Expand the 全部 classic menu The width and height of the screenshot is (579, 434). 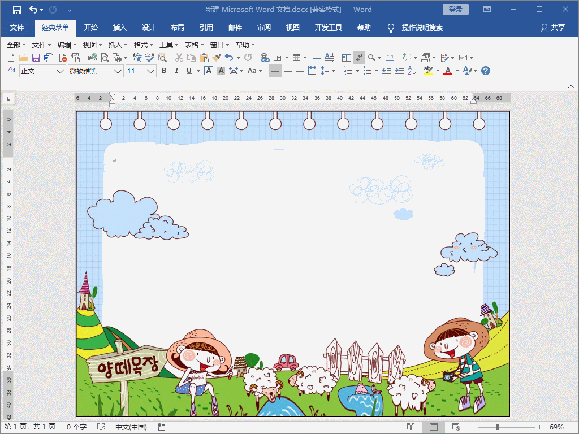(x=16, y=45)
